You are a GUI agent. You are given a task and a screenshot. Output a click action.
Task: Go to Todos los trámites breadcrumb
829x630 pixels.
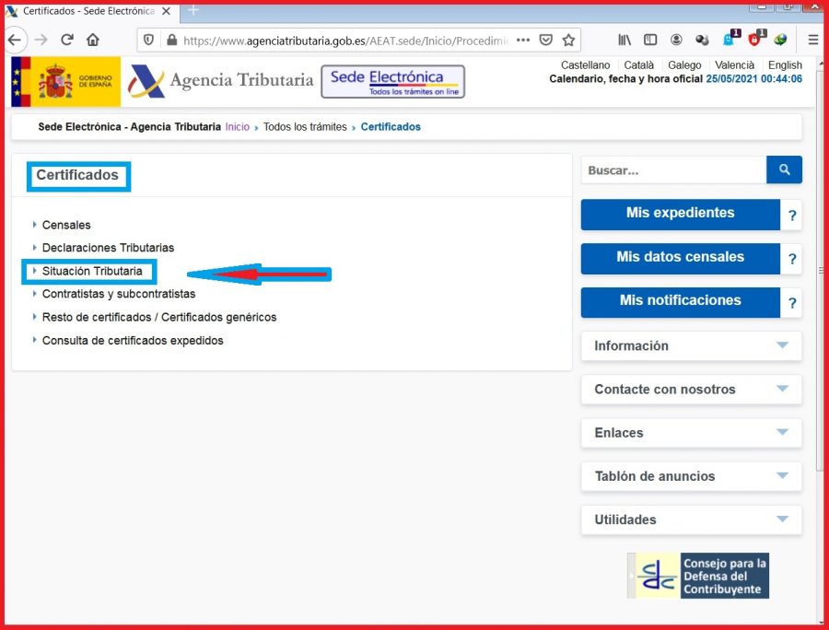click(x=304, y=127)
